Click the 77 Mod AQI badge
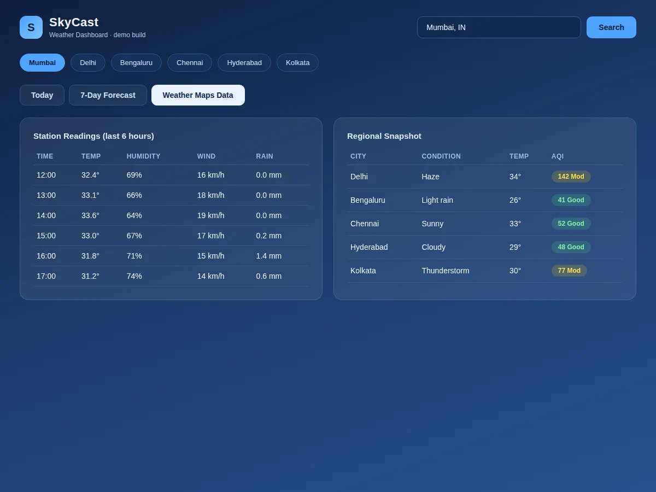 coord(569,271)
